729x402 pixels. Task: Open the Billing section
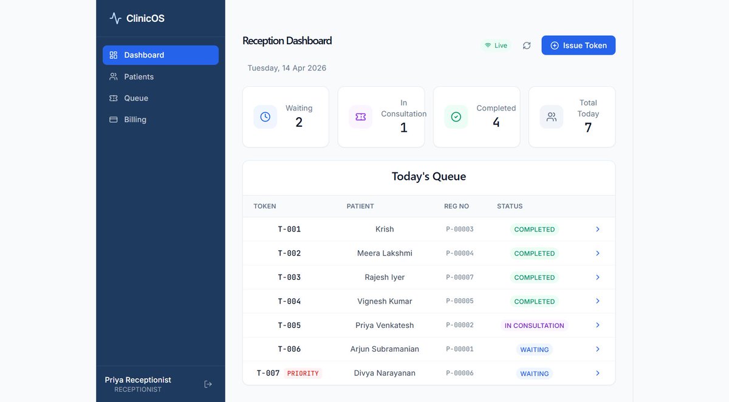tap(135, 119)
